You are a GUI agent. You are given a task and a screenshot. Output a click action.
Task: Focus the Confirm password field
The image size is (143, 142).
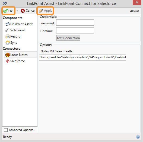pyautogui.click(x=75, y=31)
